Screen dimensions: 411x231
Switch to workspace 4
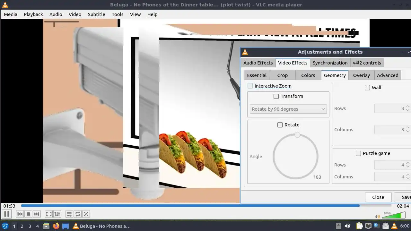point(37,226)
